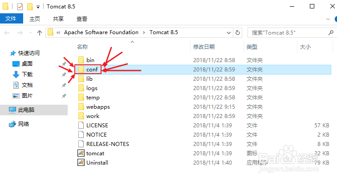Sort by Date modified (修改日期) column
The height and width of the screenshot is (181, 337).
click(x=204, y=47)
